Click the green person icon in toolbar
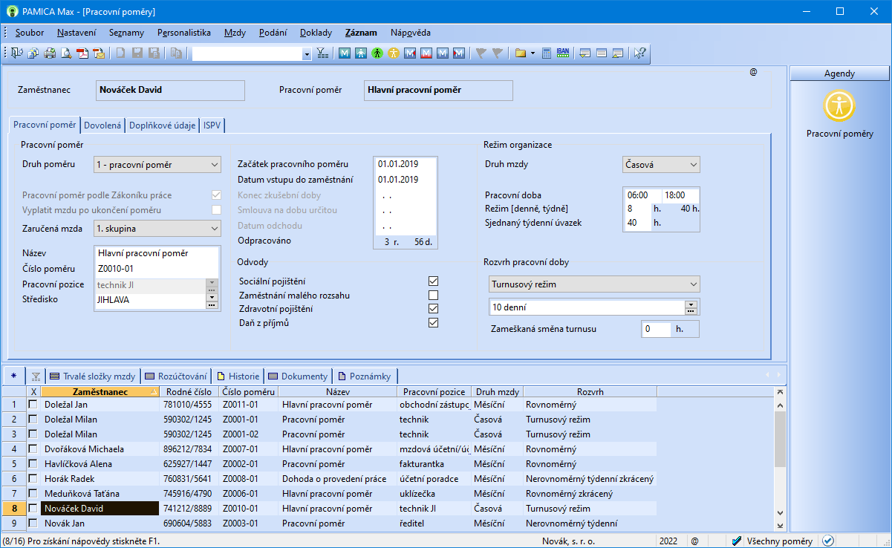This screenshot has height=548, width=892. [x=377, y=53]
